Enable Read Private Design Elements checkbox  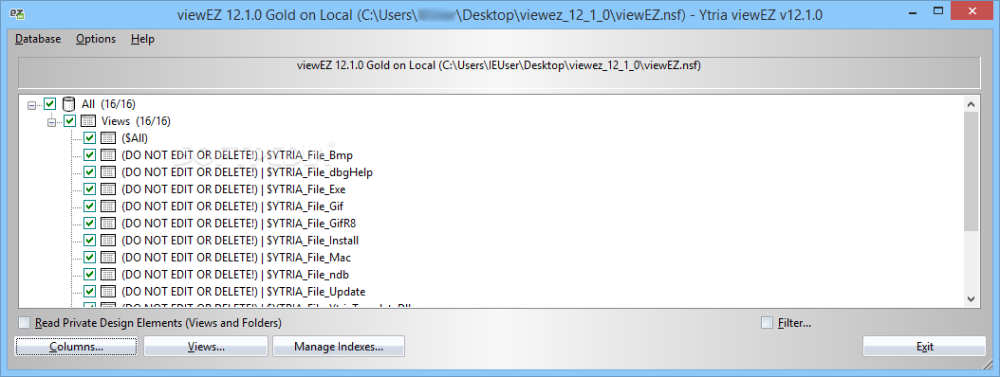click(x=25, y=323)
